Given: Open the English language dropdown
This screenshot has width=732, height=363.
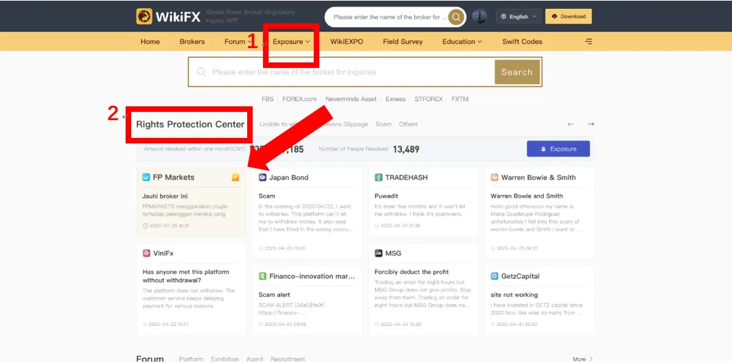Looking at the screenshot, I should click(518, 16).
